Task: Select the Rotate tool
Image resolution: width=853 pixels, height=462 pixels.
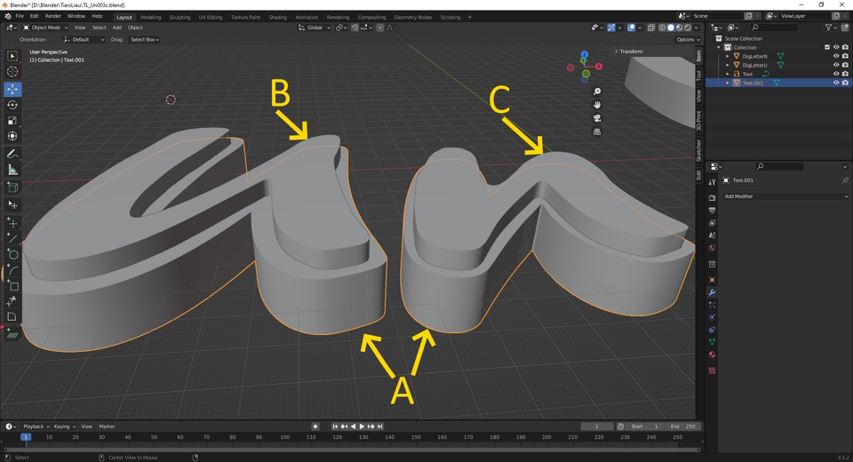Action: (x=12, y=105)
